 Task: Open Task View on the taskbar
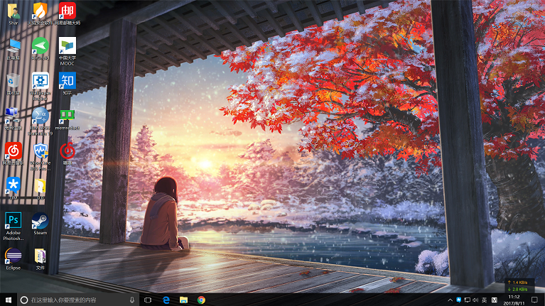tap(148, 300)
